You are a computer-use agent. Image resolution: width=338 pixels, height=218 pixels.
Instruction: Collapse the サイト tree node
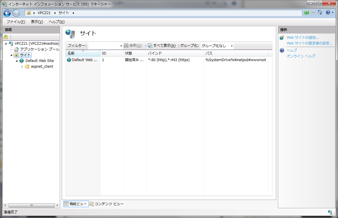(x=11, y=55)
